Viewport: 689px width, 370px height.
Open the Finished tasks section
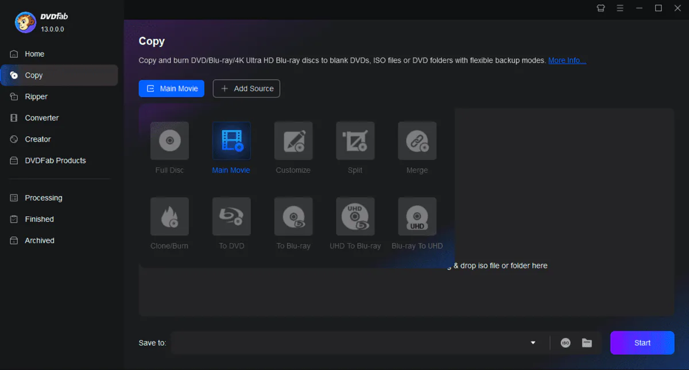click(x=38, y=219)
